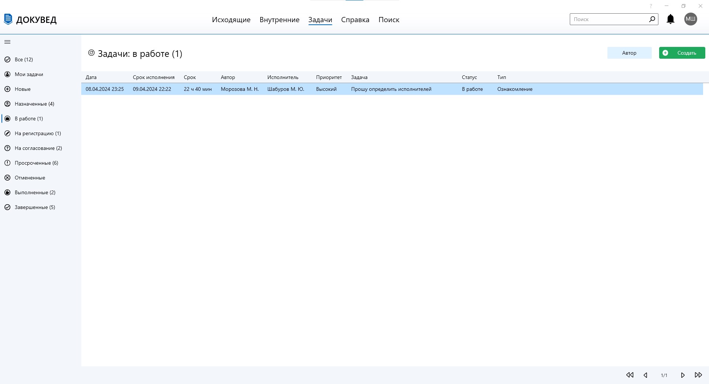Sort by Задача column header
This screenshot has width=709, height=384.
point(359,77)
